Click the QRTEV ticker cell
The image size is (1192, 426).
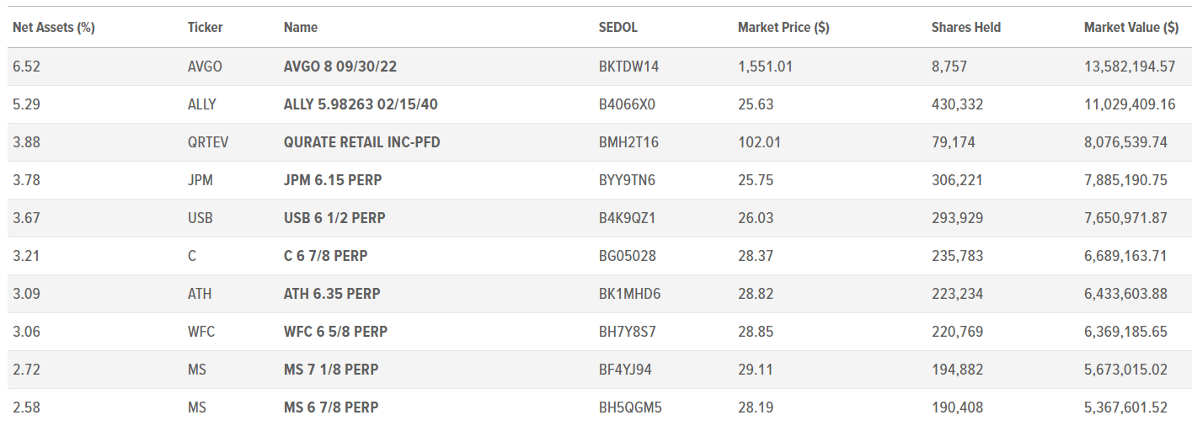click(x=208, y=142)
